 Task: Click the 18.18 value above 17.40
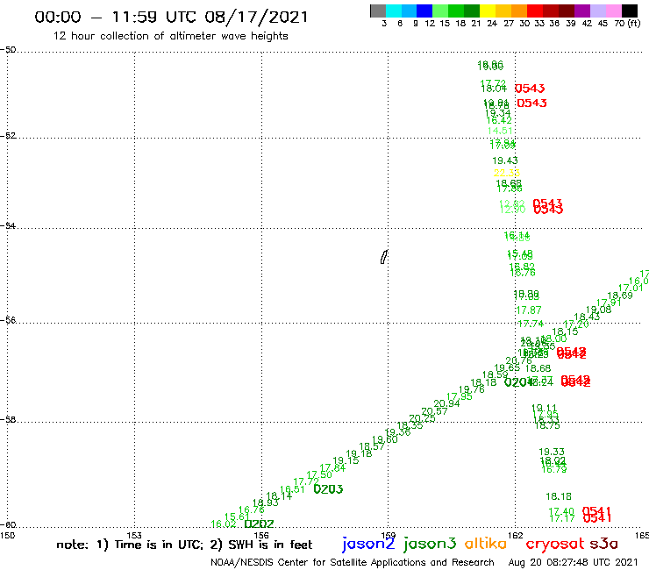point(559,496)
